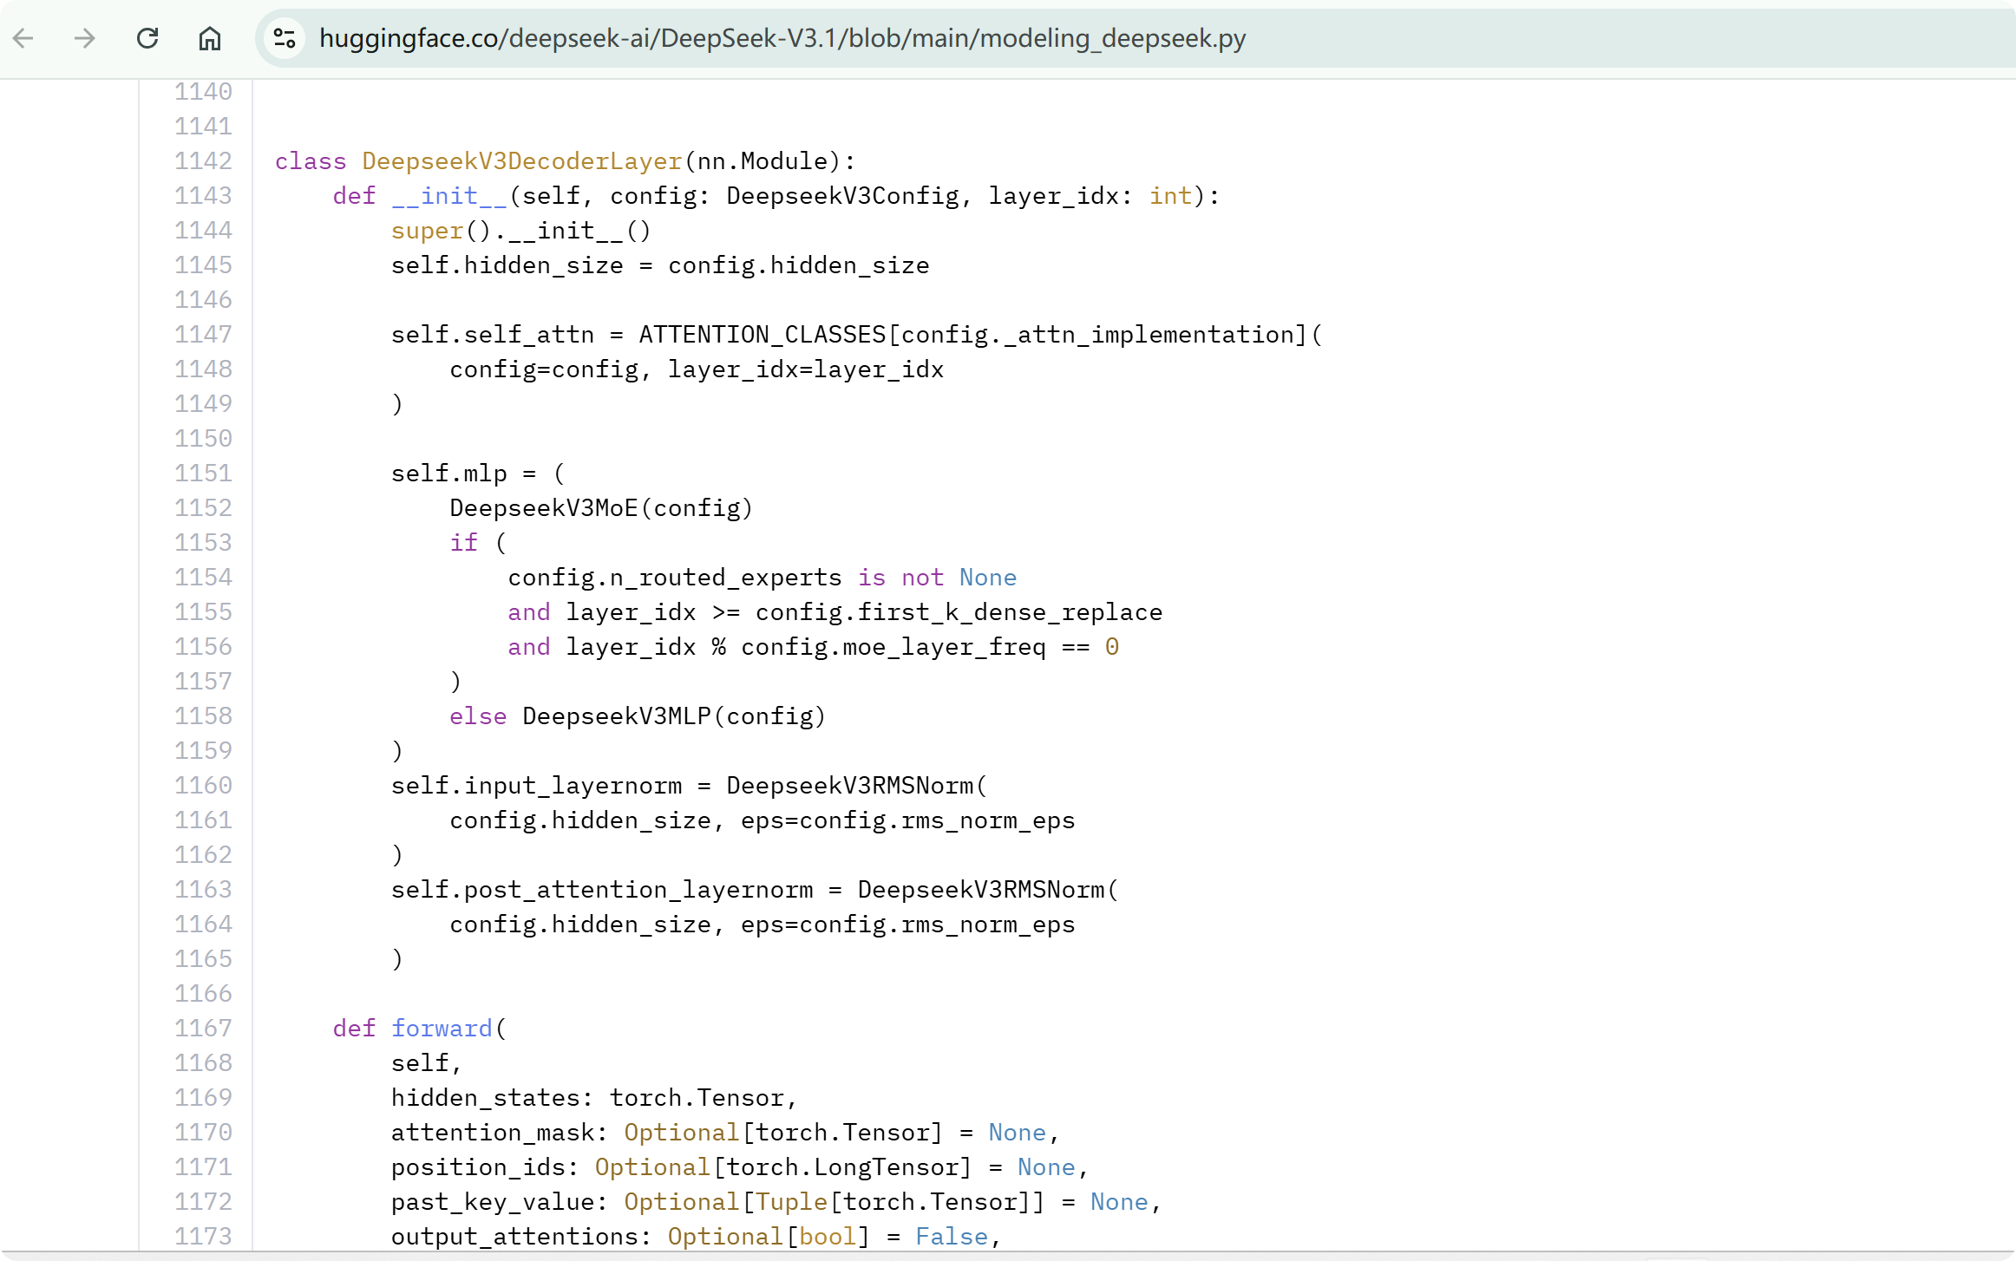Screen dimensions: 2016x1261
Task: Click the forward function name
Action: pyautogui.click(x=442, y=1029)
